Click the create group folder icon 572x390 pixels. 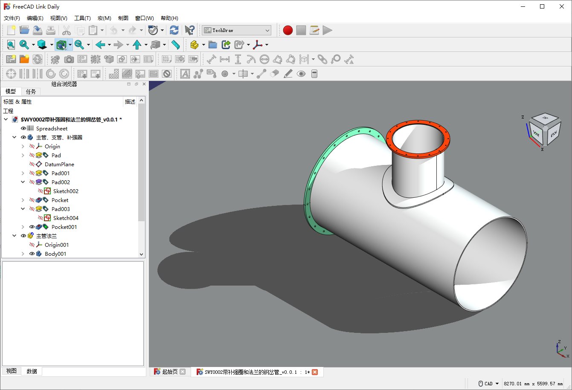click(212, 45)
